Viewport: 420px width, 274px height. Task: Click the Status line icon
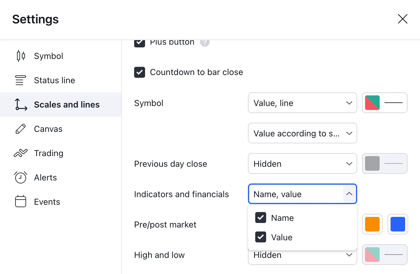(x=21, y=80)
